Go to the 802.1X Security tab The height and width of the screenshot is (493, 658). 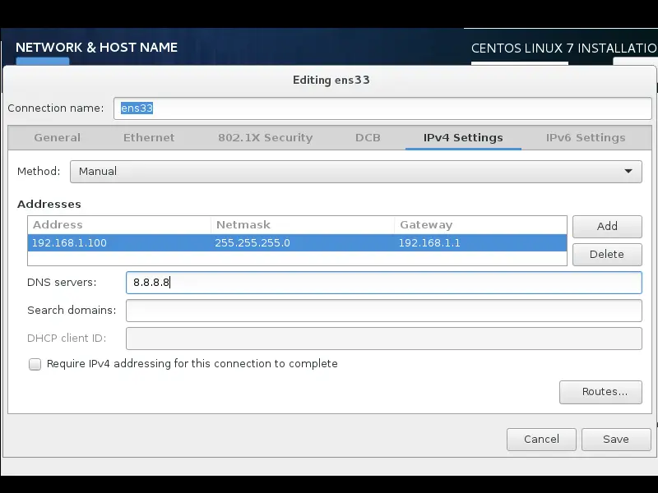pyautogui.click(x=265, y=137)
